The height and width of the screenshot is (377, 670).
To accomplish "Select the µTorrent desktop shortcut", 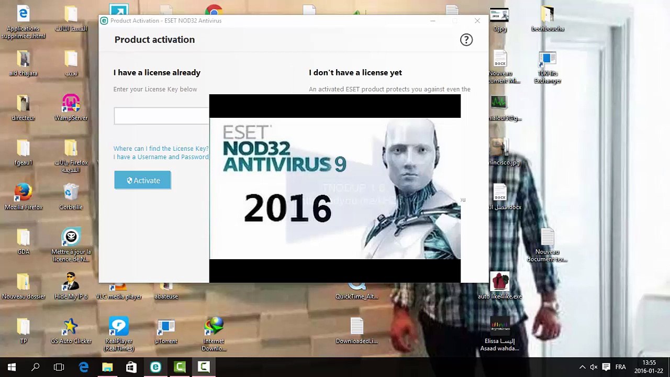I will coord(166,331).
